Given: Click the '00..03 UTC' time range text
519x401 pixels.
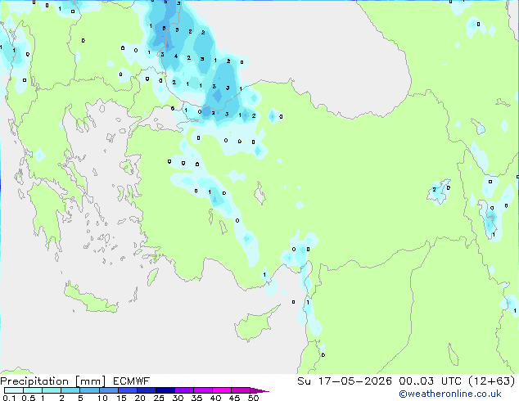Looking at the screenshot, I should pos(430,381).
